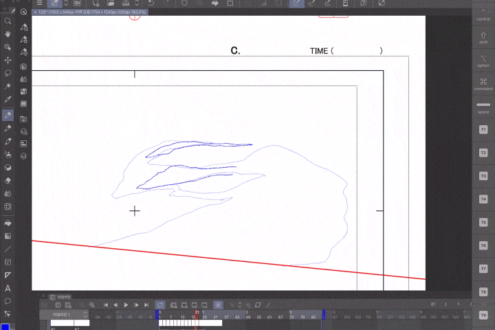Image resolution: width=495 pixels, height=330 pixels.
Task: Select the Eyedropper tool
Action: (8, 99)
